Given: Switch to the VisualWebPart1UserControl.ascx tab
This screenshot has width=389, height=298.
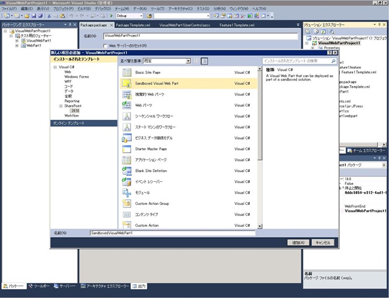Looking at the screenshot, I should pos(185,25).
